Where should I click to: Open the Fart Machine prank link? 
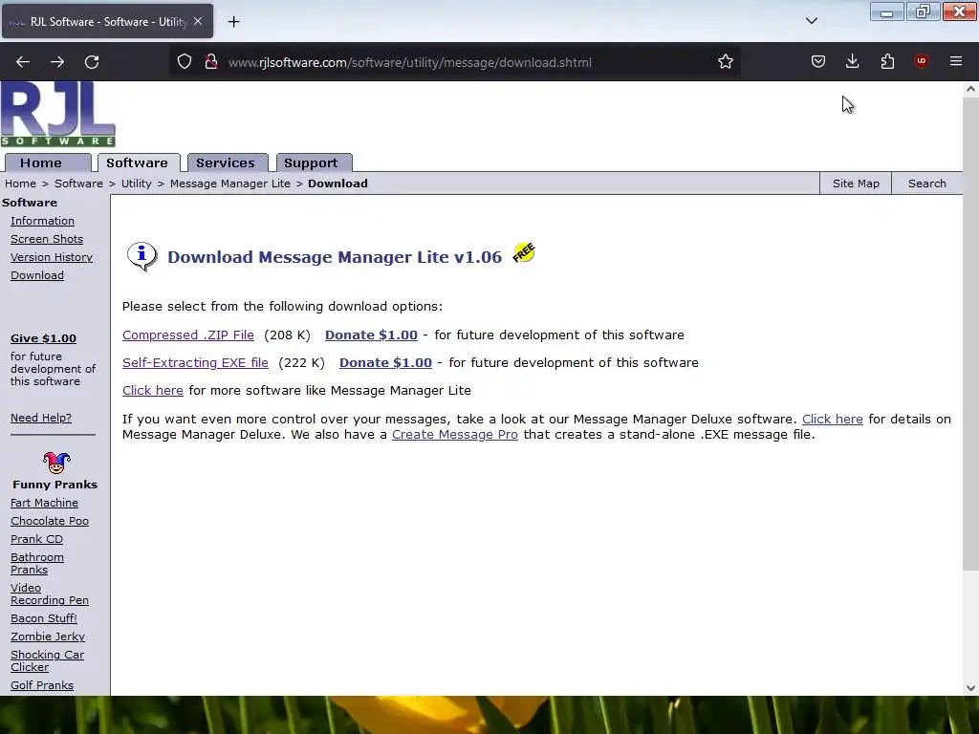44,503
